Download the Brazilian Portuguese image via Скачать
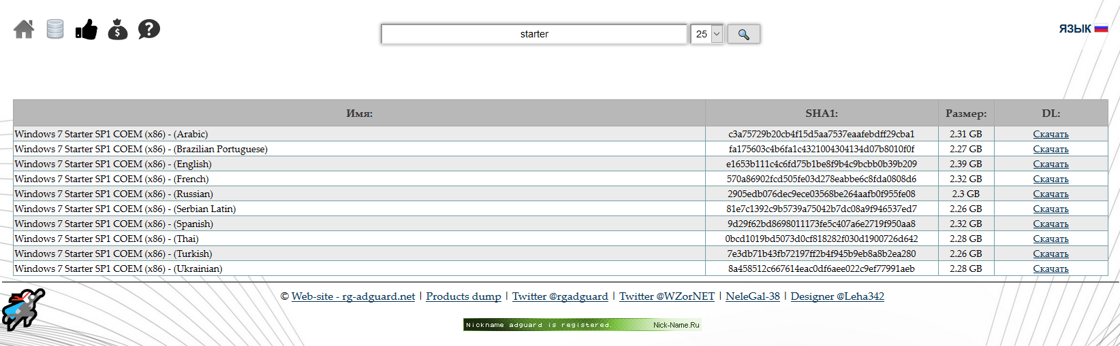The image size is (1120, 346). (1051, 149)
